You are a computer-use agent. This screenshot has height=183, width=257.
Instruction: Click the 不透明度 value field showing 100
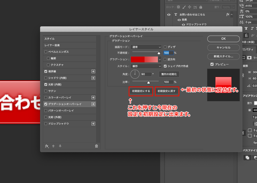coord(168,53)
